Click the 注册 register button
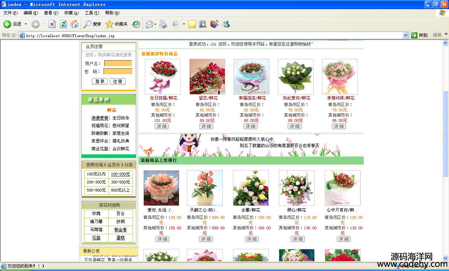Viewport: 449px width, 271px height. 118,81
